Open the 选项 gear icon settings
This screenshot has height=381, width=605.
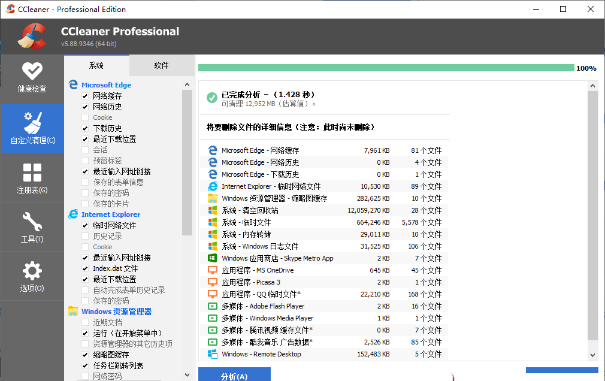[32, 276]
